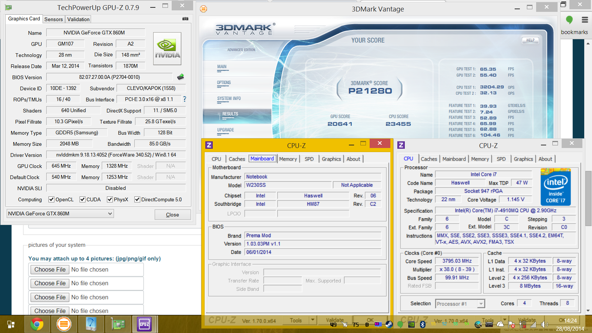Open the Caches tab in the yellow CPU-Z window
This screenshot has height=333, width=592.
tap(237, 159)
